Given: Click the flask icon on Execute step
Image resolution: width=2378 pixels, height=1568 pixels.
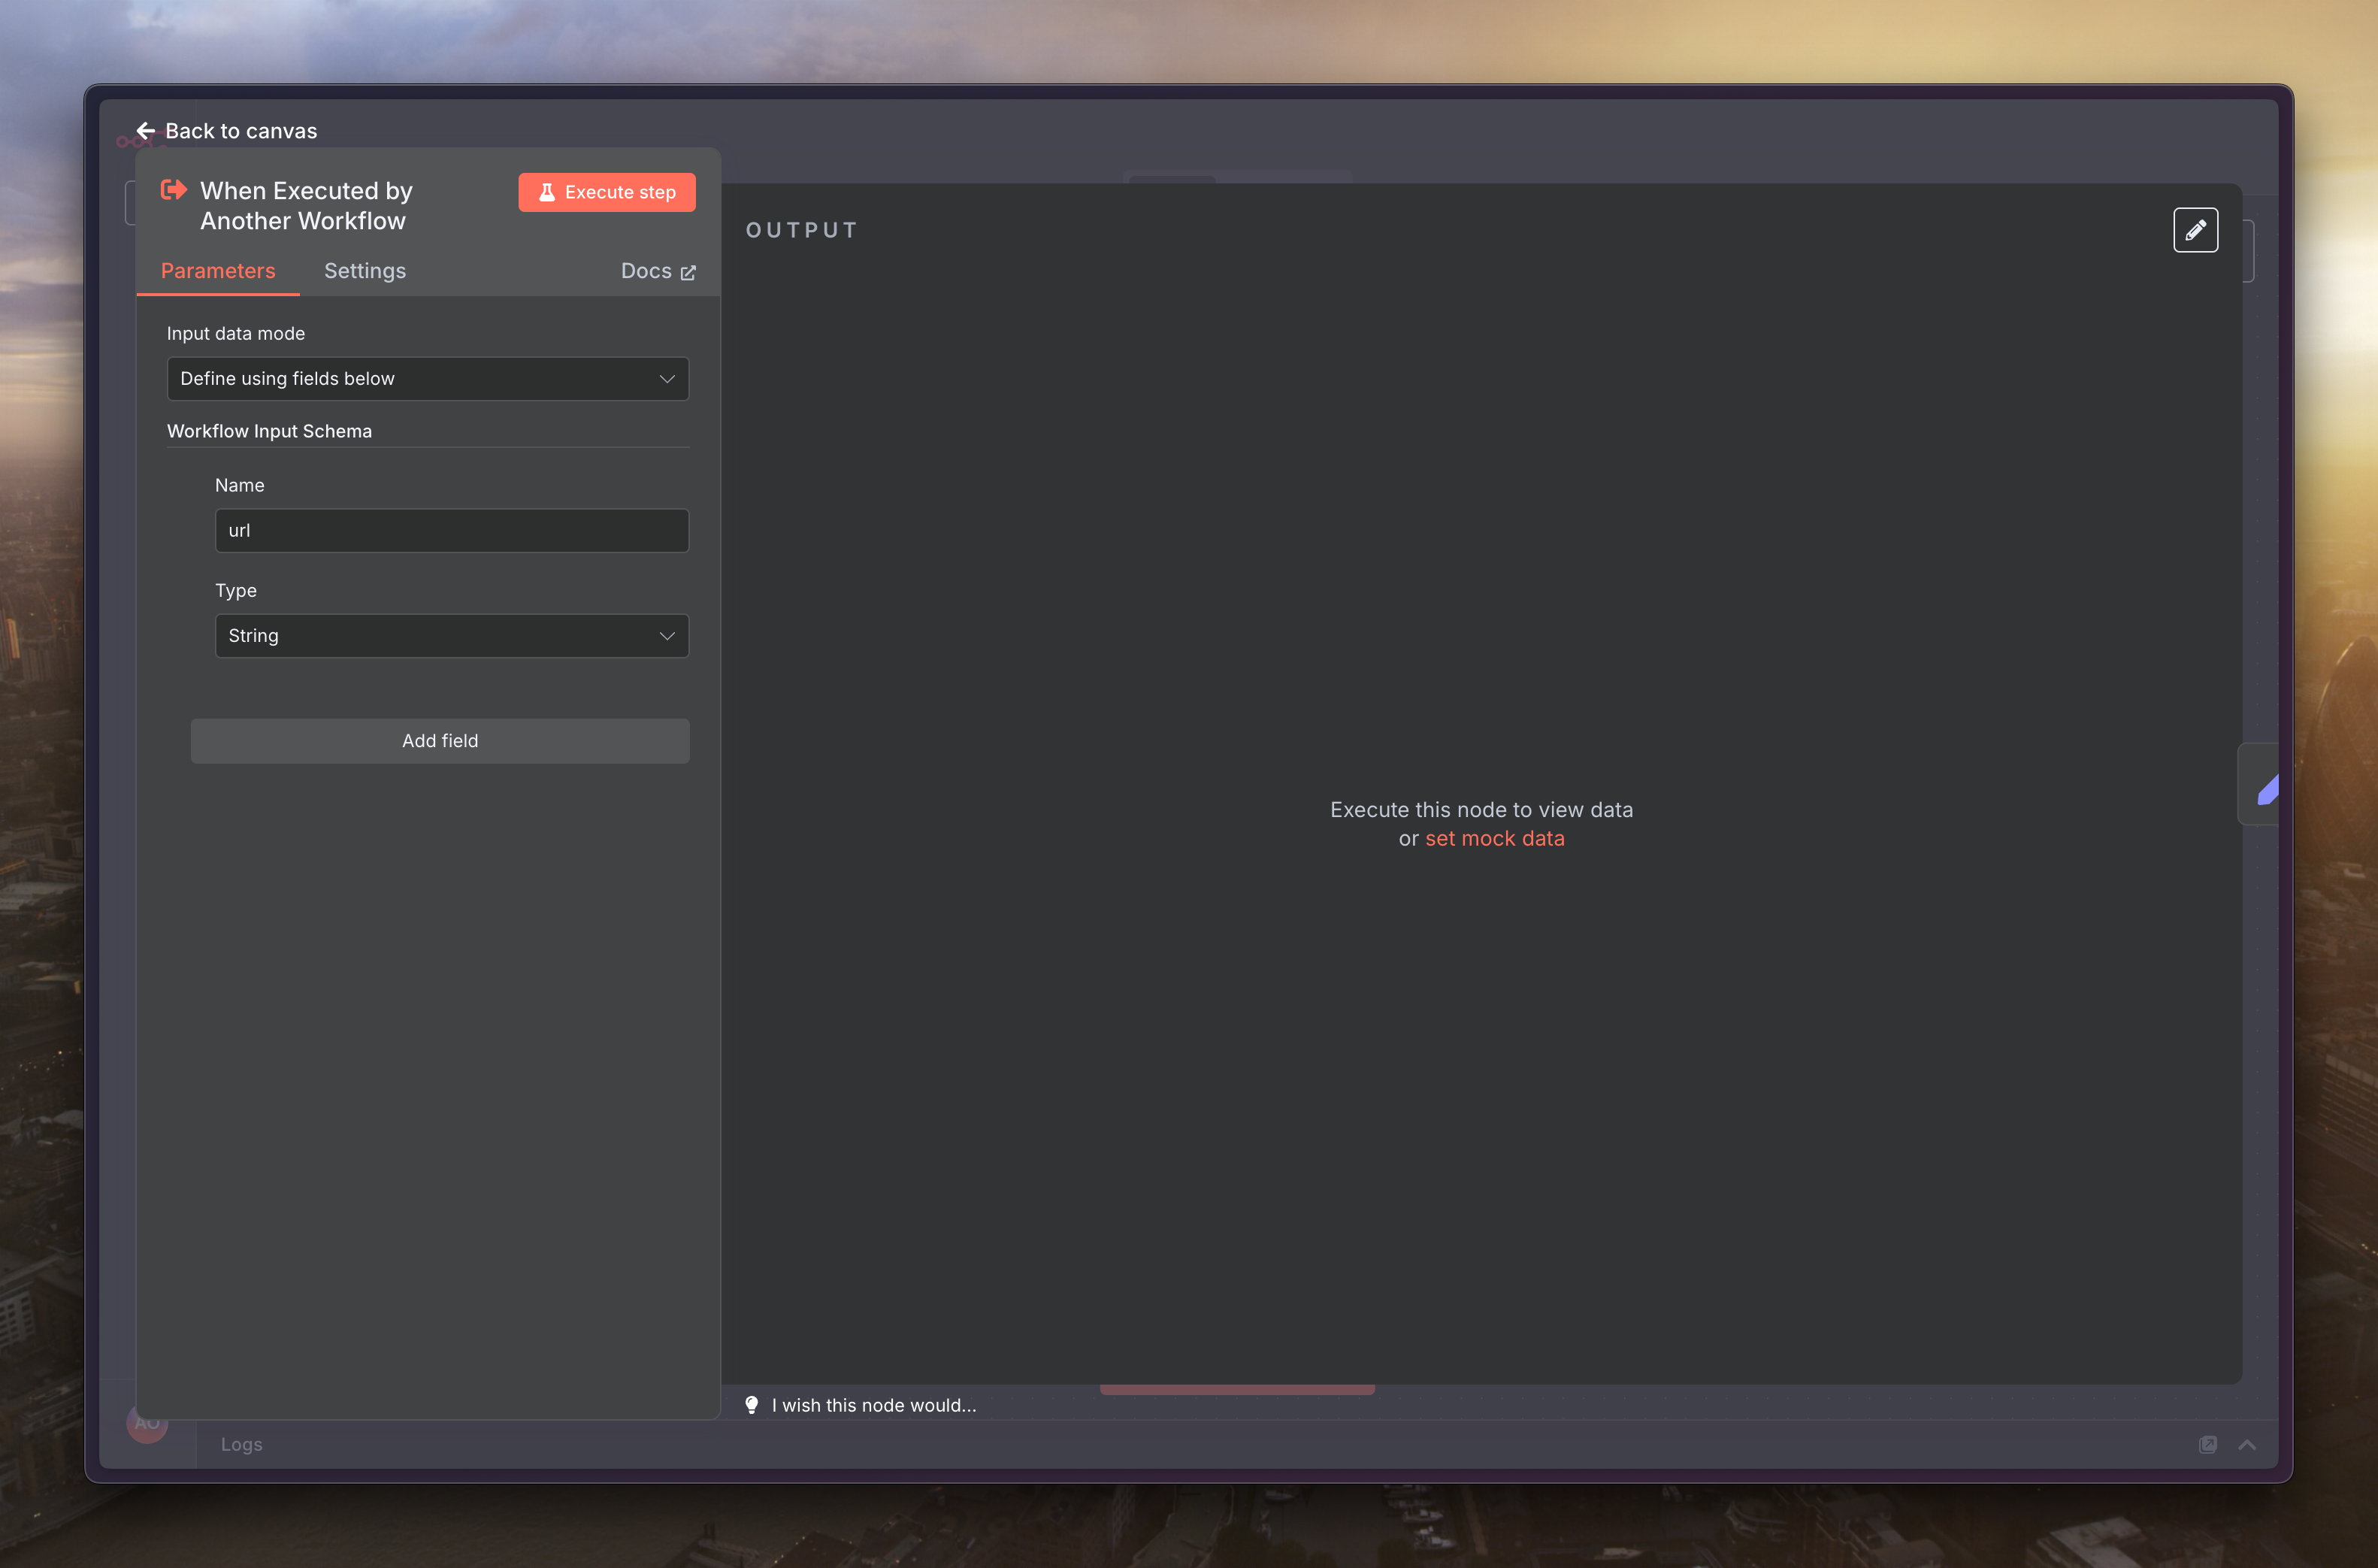Looking at the screenshot, I should click(x=546, y=192).
